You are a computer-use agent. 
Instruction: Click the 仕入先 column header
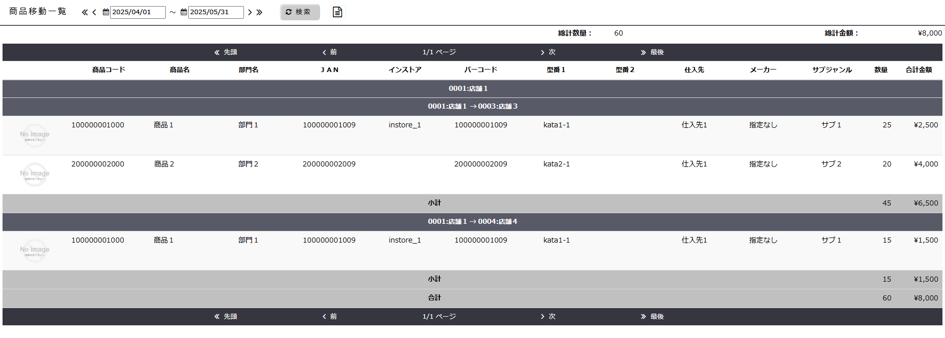(x=694, y=70)
